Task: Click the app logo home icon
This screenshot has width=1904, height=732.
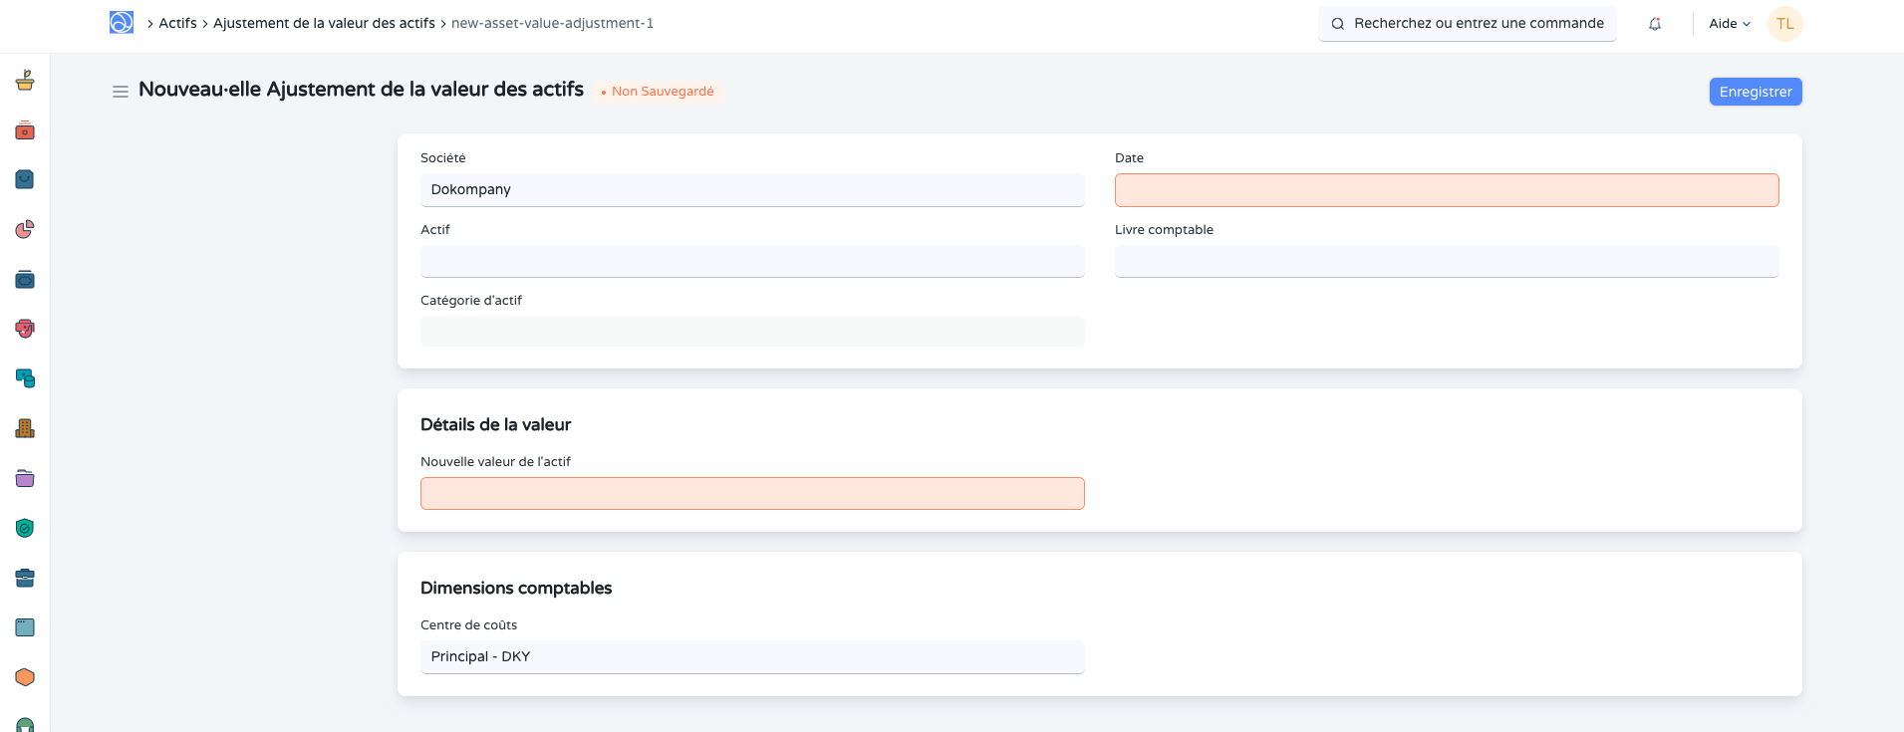Action: 122,23
